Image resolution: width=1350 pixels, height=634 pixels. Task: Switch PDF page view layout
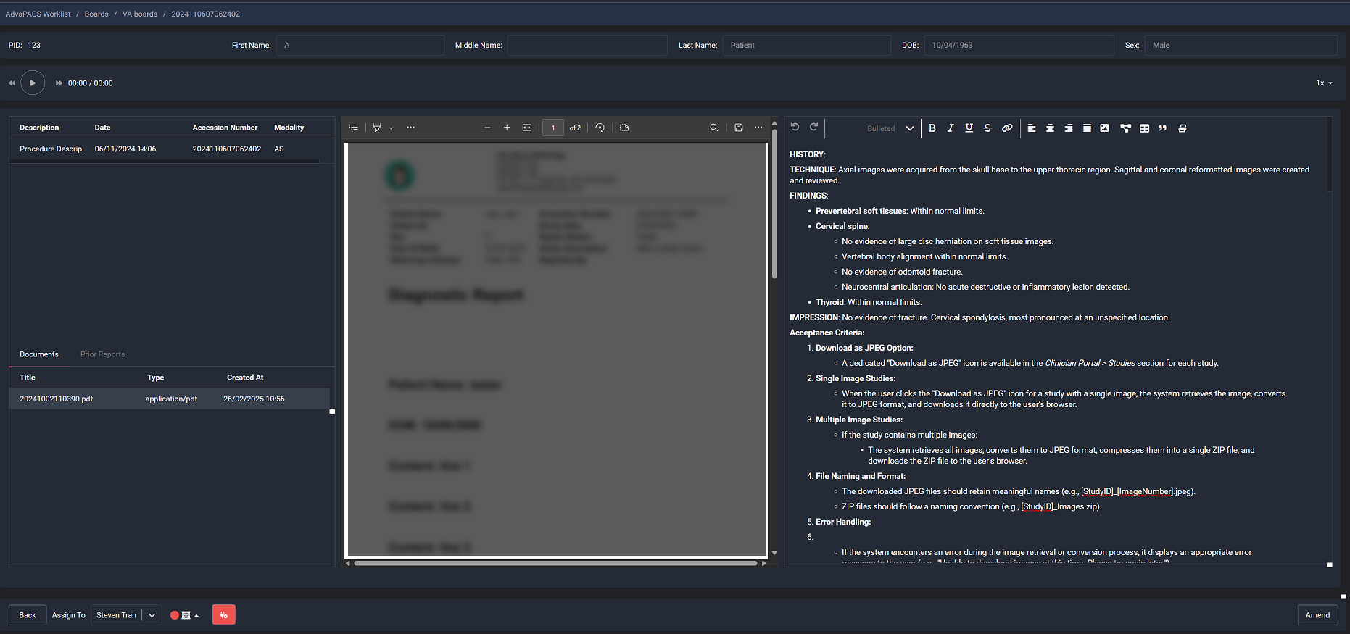[624, 128]
